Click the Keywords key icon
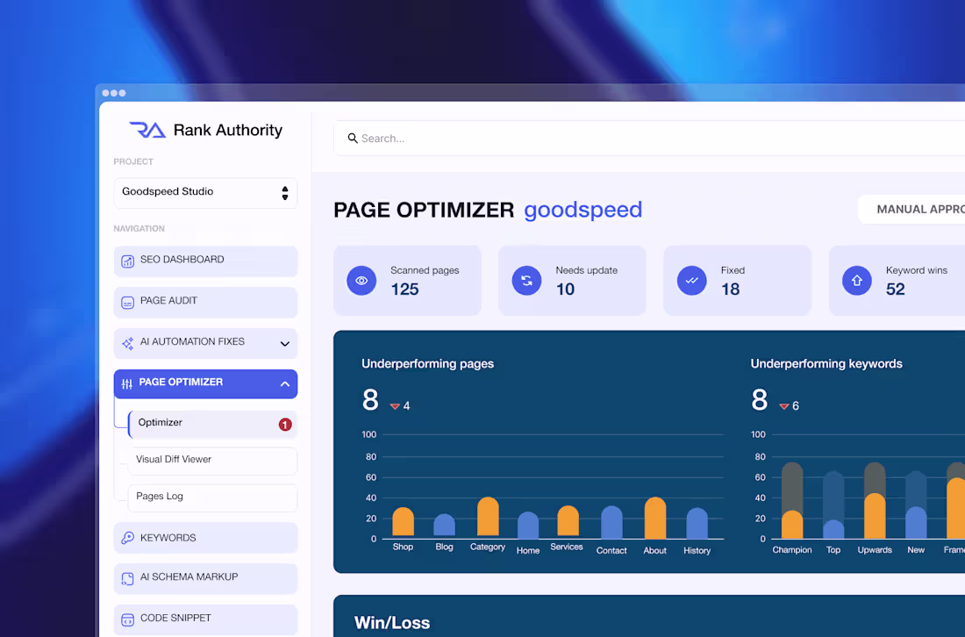 127,538
